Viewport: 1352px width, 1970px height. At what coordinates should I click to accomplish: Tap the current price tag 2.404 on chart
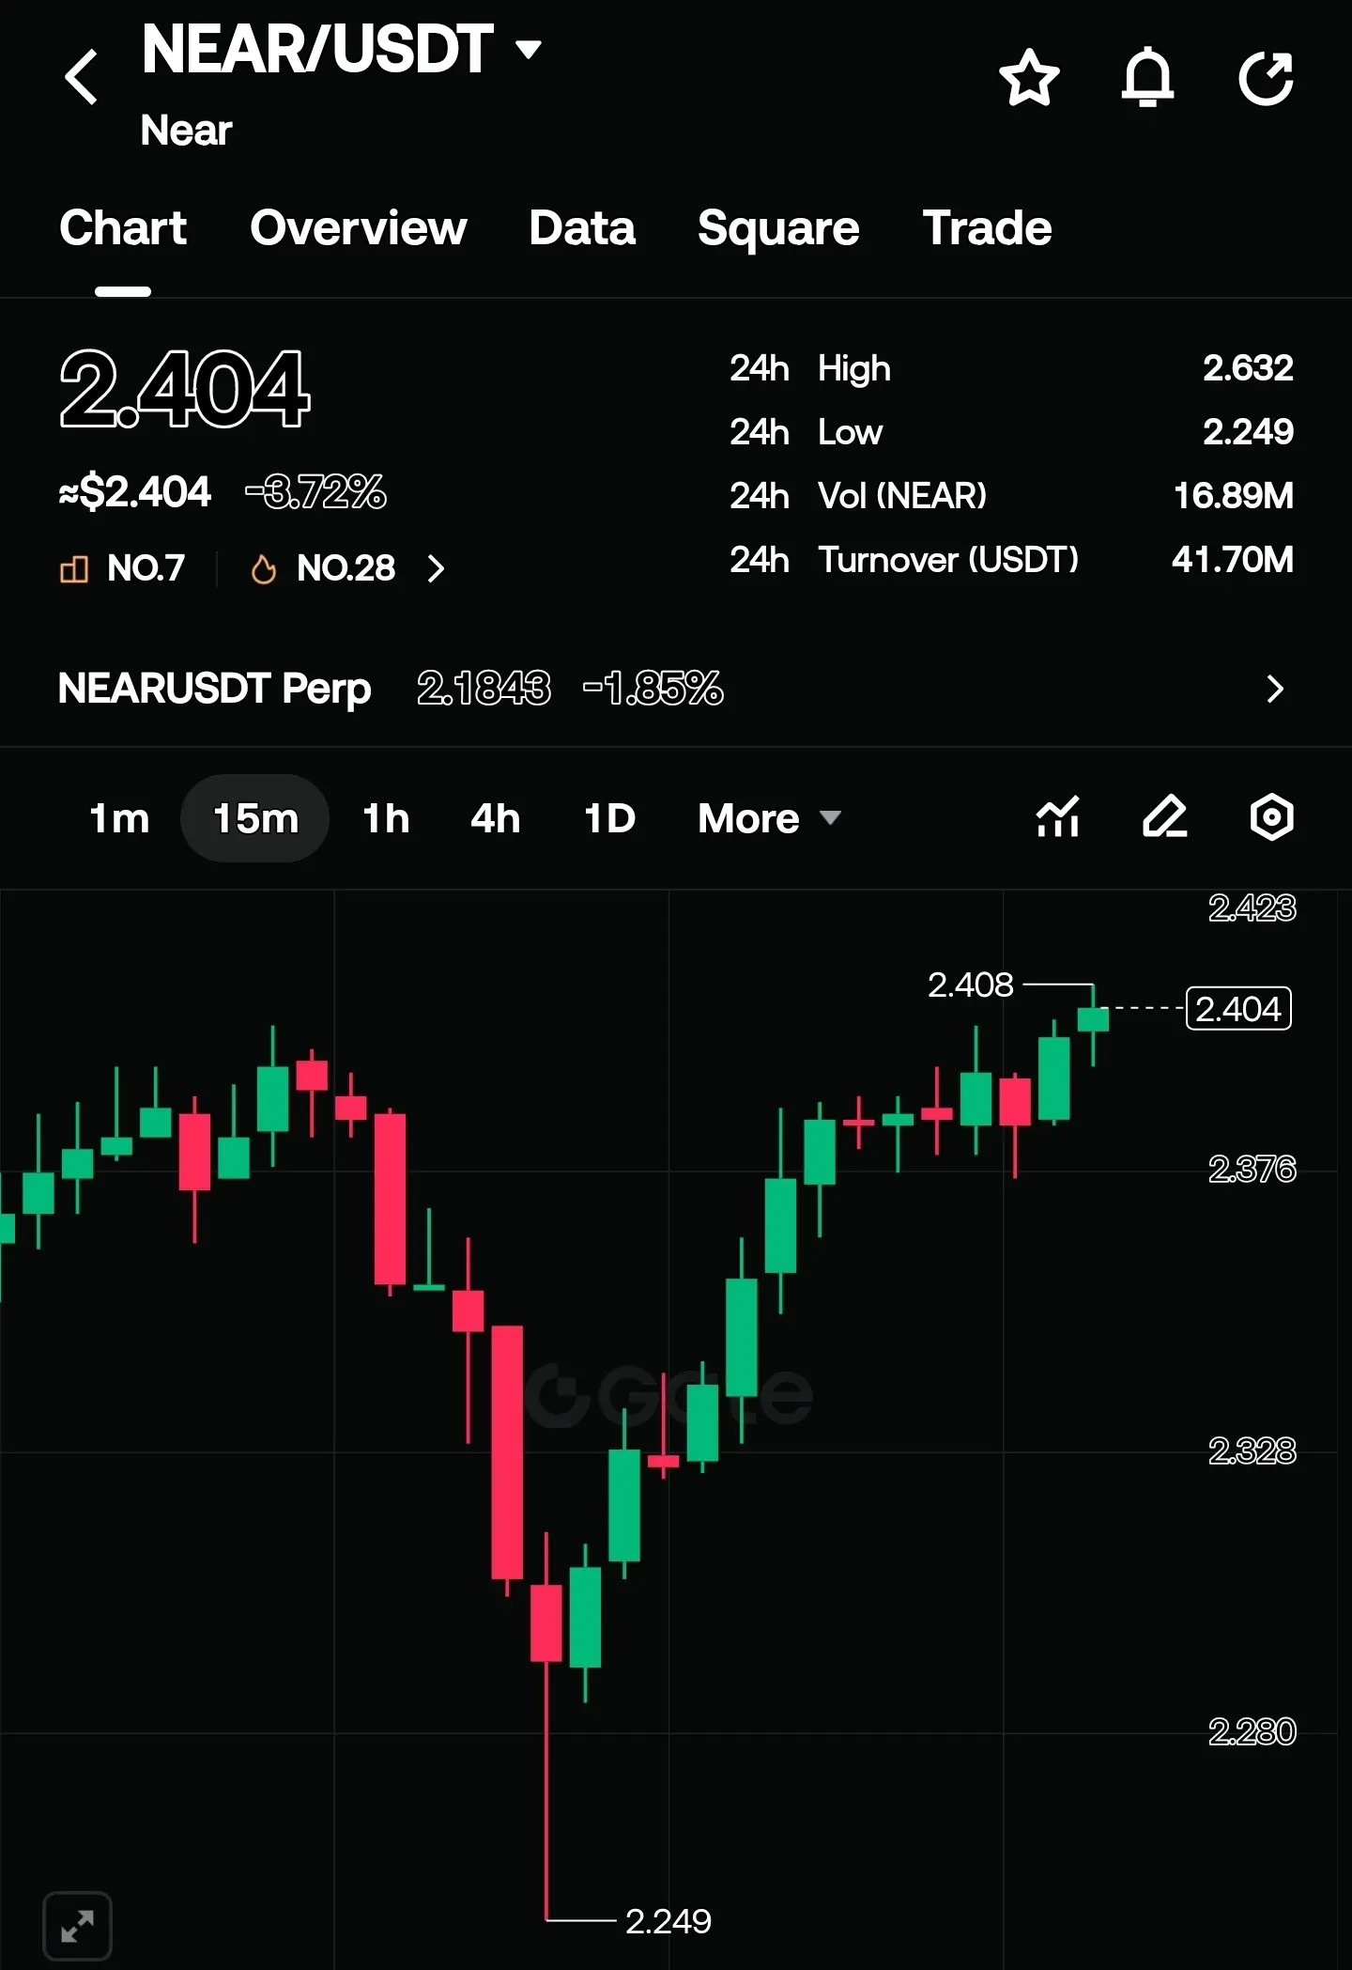pyautogui.click(x=1238, y=1009)
